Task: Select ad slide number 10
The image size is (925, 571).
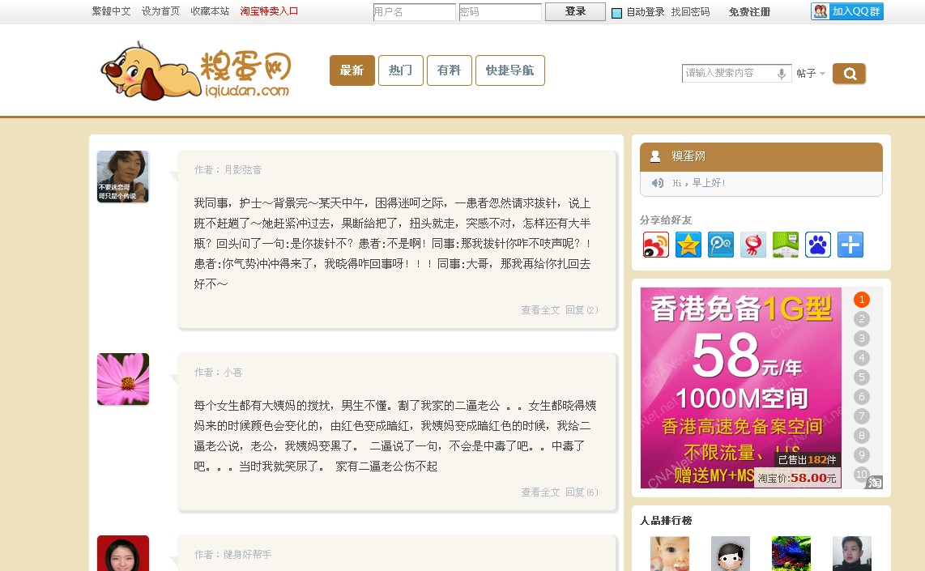Action: pos(861,475)
